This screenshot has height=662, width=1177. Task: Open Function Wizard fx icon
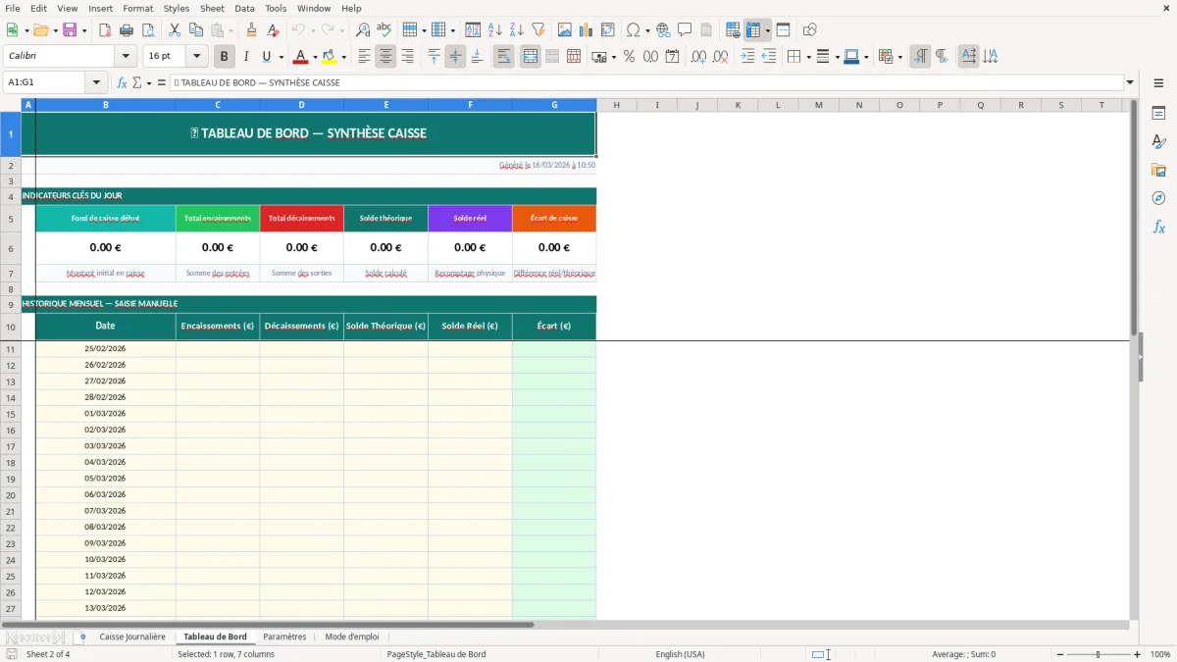point(123,82)
